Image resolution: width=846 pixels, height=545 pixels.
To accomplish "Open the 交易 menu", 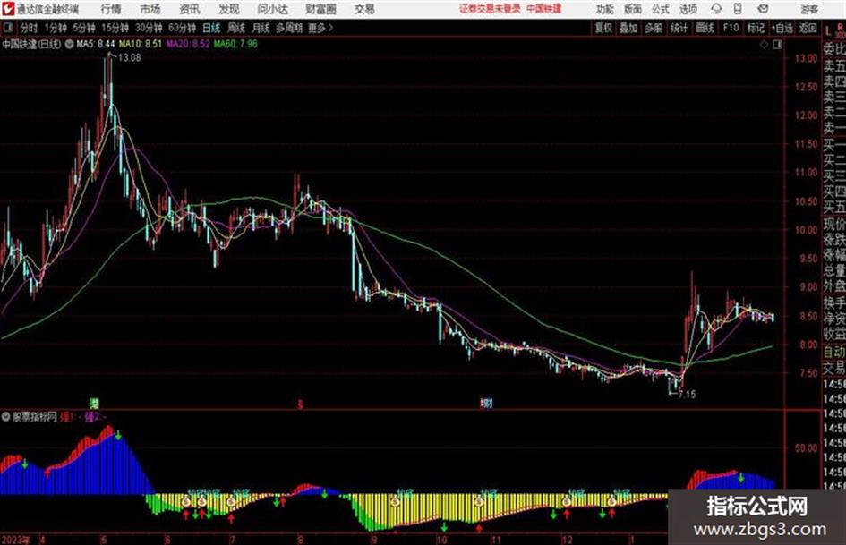I will coord(364,9).
